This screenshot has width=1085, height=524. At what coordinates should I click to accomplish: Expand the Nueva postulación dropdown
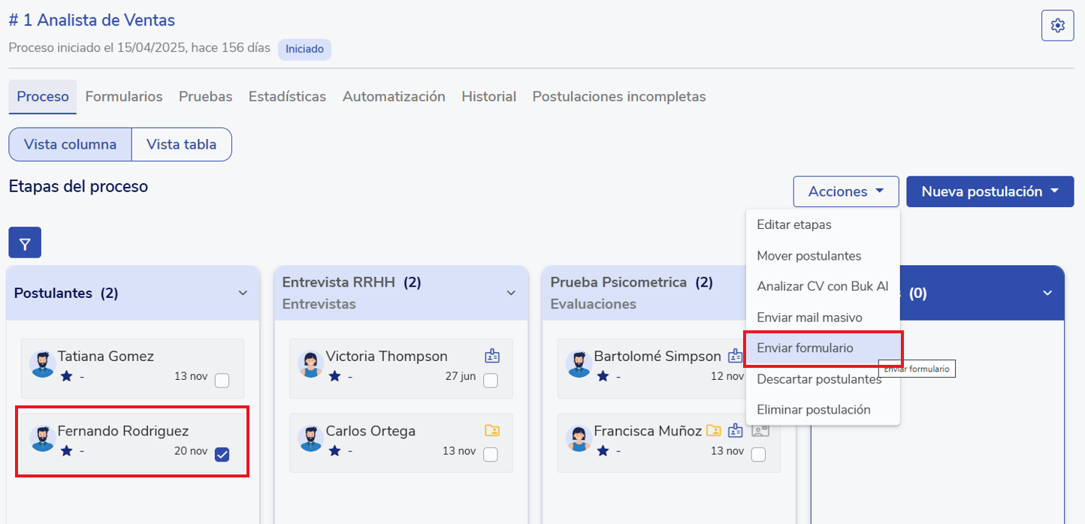click(x=990, y=191)
